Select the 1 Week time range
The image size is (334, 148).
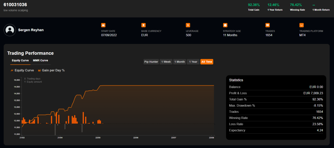(166, 62)
